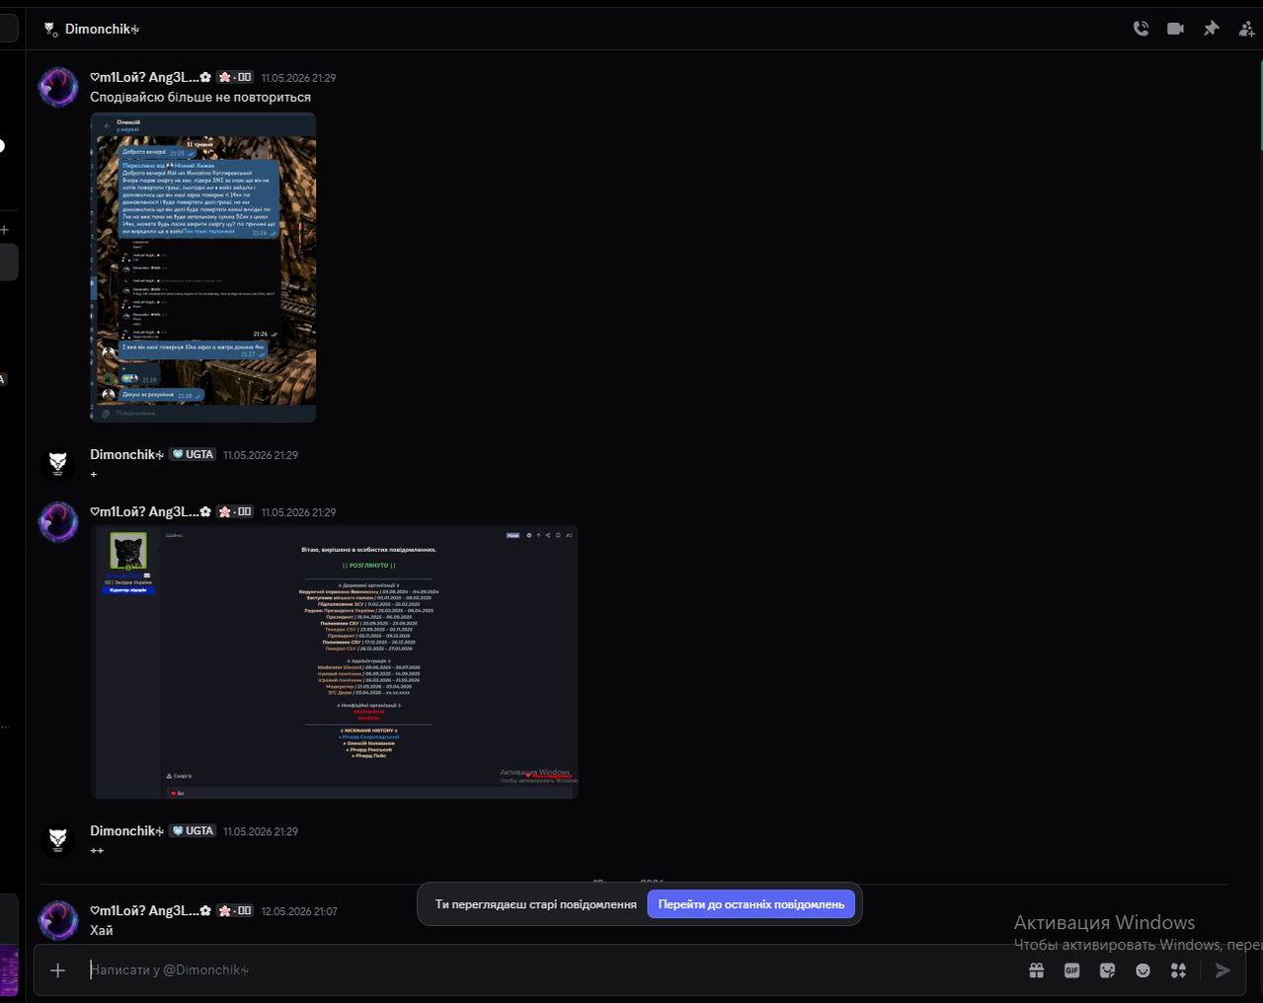The height and width of the screenshot is (1003, 1263).
Task: Open username above 'Сподіваюсь більше не повториться'
Action: pos(150,77)
